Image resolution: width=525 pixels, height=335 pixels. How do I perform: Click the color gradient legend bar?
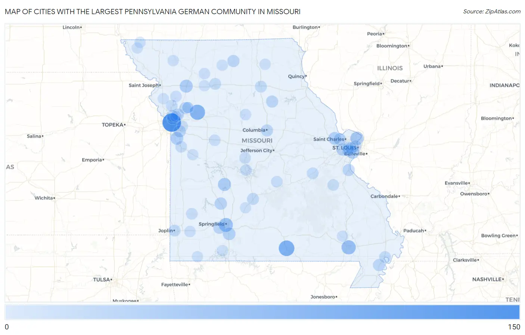262,312
